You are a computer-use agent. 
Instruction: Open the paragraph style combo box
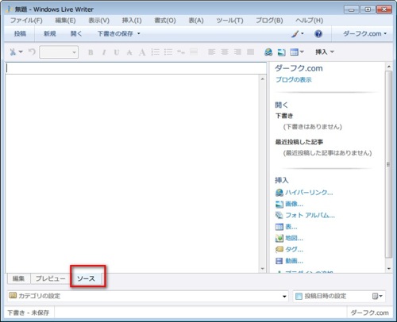pos(59,52)
